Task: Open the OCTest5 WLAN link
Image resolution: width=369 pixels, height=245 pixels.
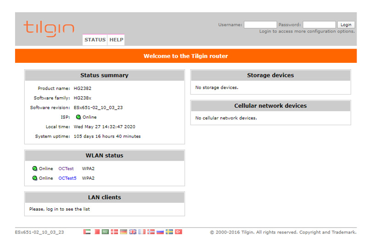Action: tap(67, 178)
